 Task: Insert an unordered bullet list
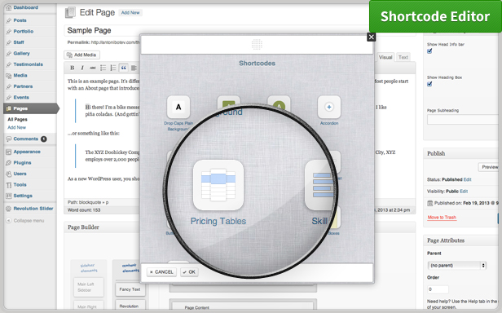pyautogui.click(x=103, y=68)
